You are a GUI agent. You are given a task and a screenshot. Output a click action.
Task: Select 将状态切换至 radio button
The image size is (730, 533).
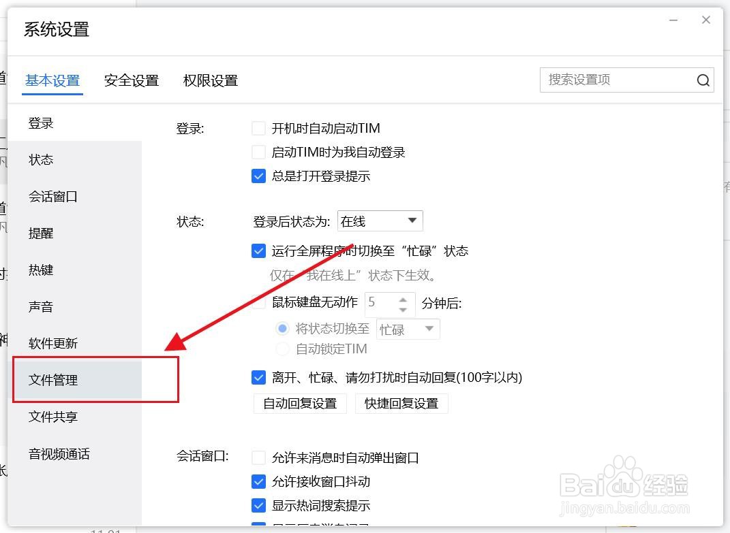pos(282,329)
